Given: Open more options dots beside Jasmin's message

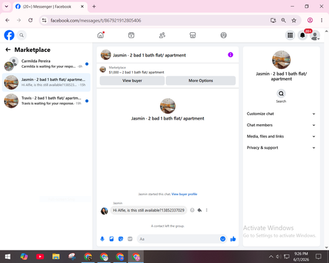Looking at the screenshot, I should click(207, 210).
